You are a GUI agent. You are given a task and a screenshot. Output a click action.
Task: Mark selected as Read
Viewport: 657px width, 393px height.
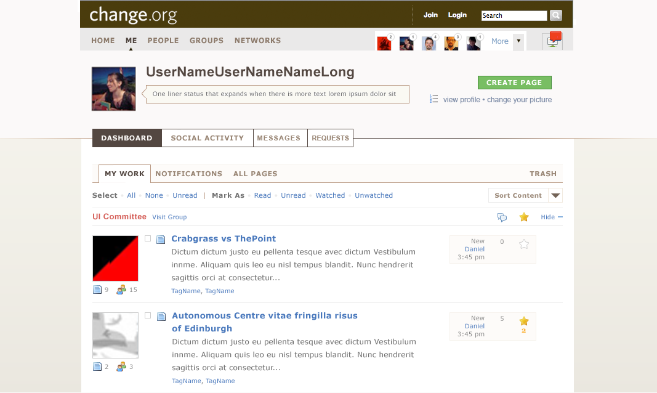262,195
